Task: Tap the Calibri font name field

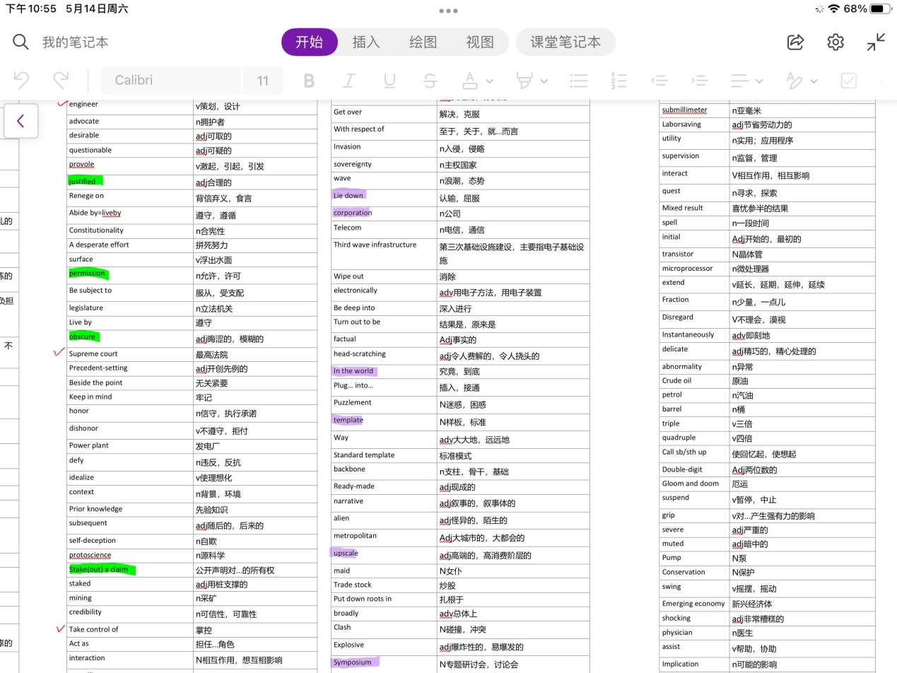Action: (170, 81)
